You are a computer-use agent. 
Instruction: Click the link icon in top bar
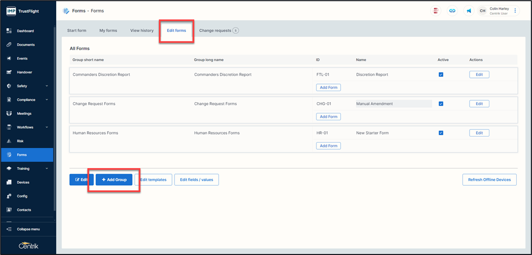[452, 11]
